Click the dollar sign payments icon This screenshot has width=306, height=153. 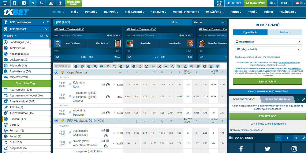[32, 3]
